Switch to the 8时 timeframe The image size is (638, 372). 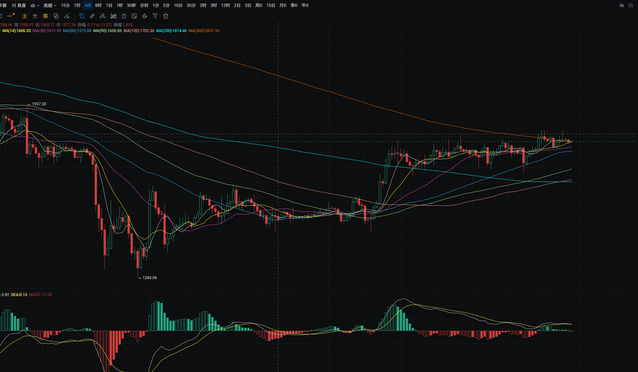(x=98, y=5)
